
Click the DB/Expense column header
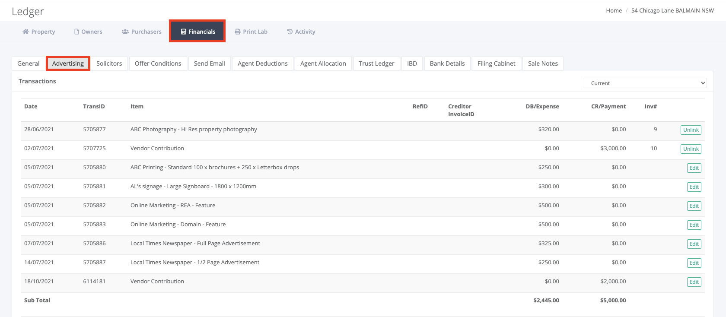tap(542, 106)
